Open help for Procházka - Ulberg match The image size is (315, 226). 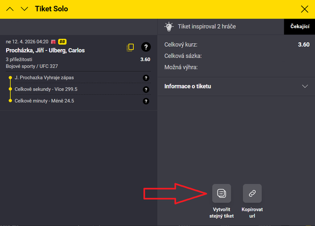[146, 47]
